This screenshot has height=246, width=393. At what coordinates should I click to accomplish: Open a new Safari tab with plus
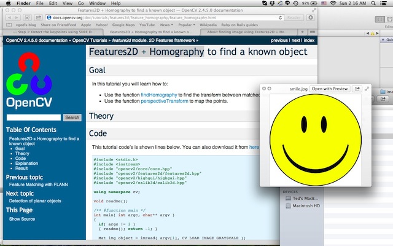tap(302, 32)
